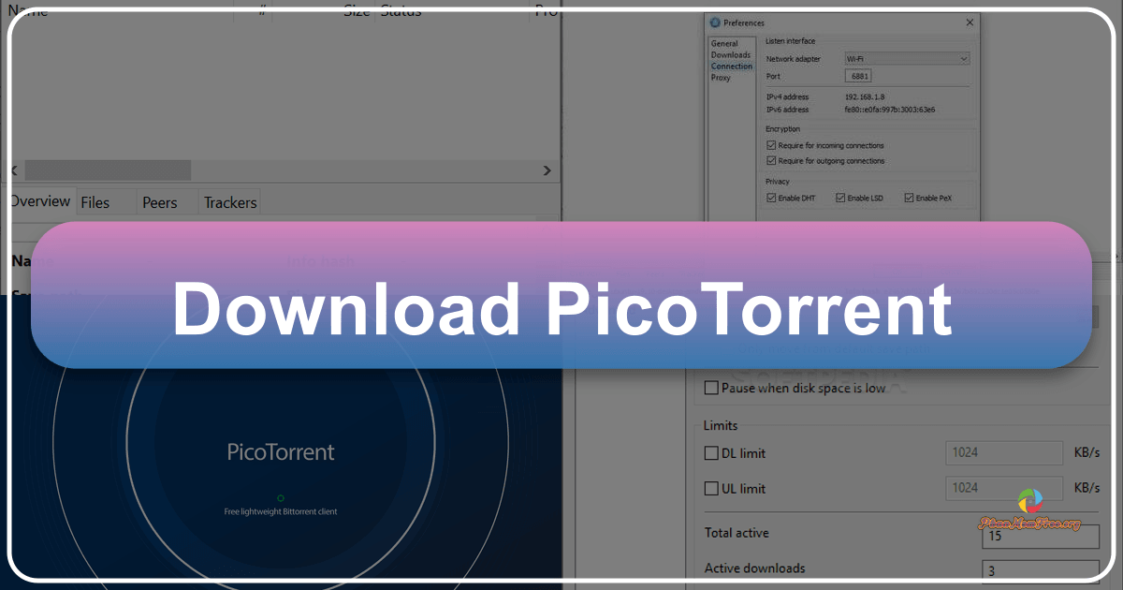Click the PicoTorrent logo on the splash screen
The width and height of the screenshot is (1123, 590).
(x=280, y=452)
